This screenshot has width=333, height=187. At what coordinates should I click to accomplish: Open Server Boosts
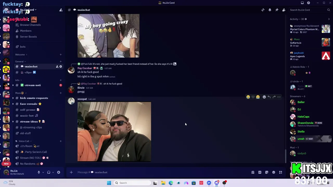click(x=28, y=37)
